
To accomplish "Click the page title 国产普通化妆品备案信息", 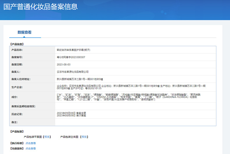I will pos(40,7).
